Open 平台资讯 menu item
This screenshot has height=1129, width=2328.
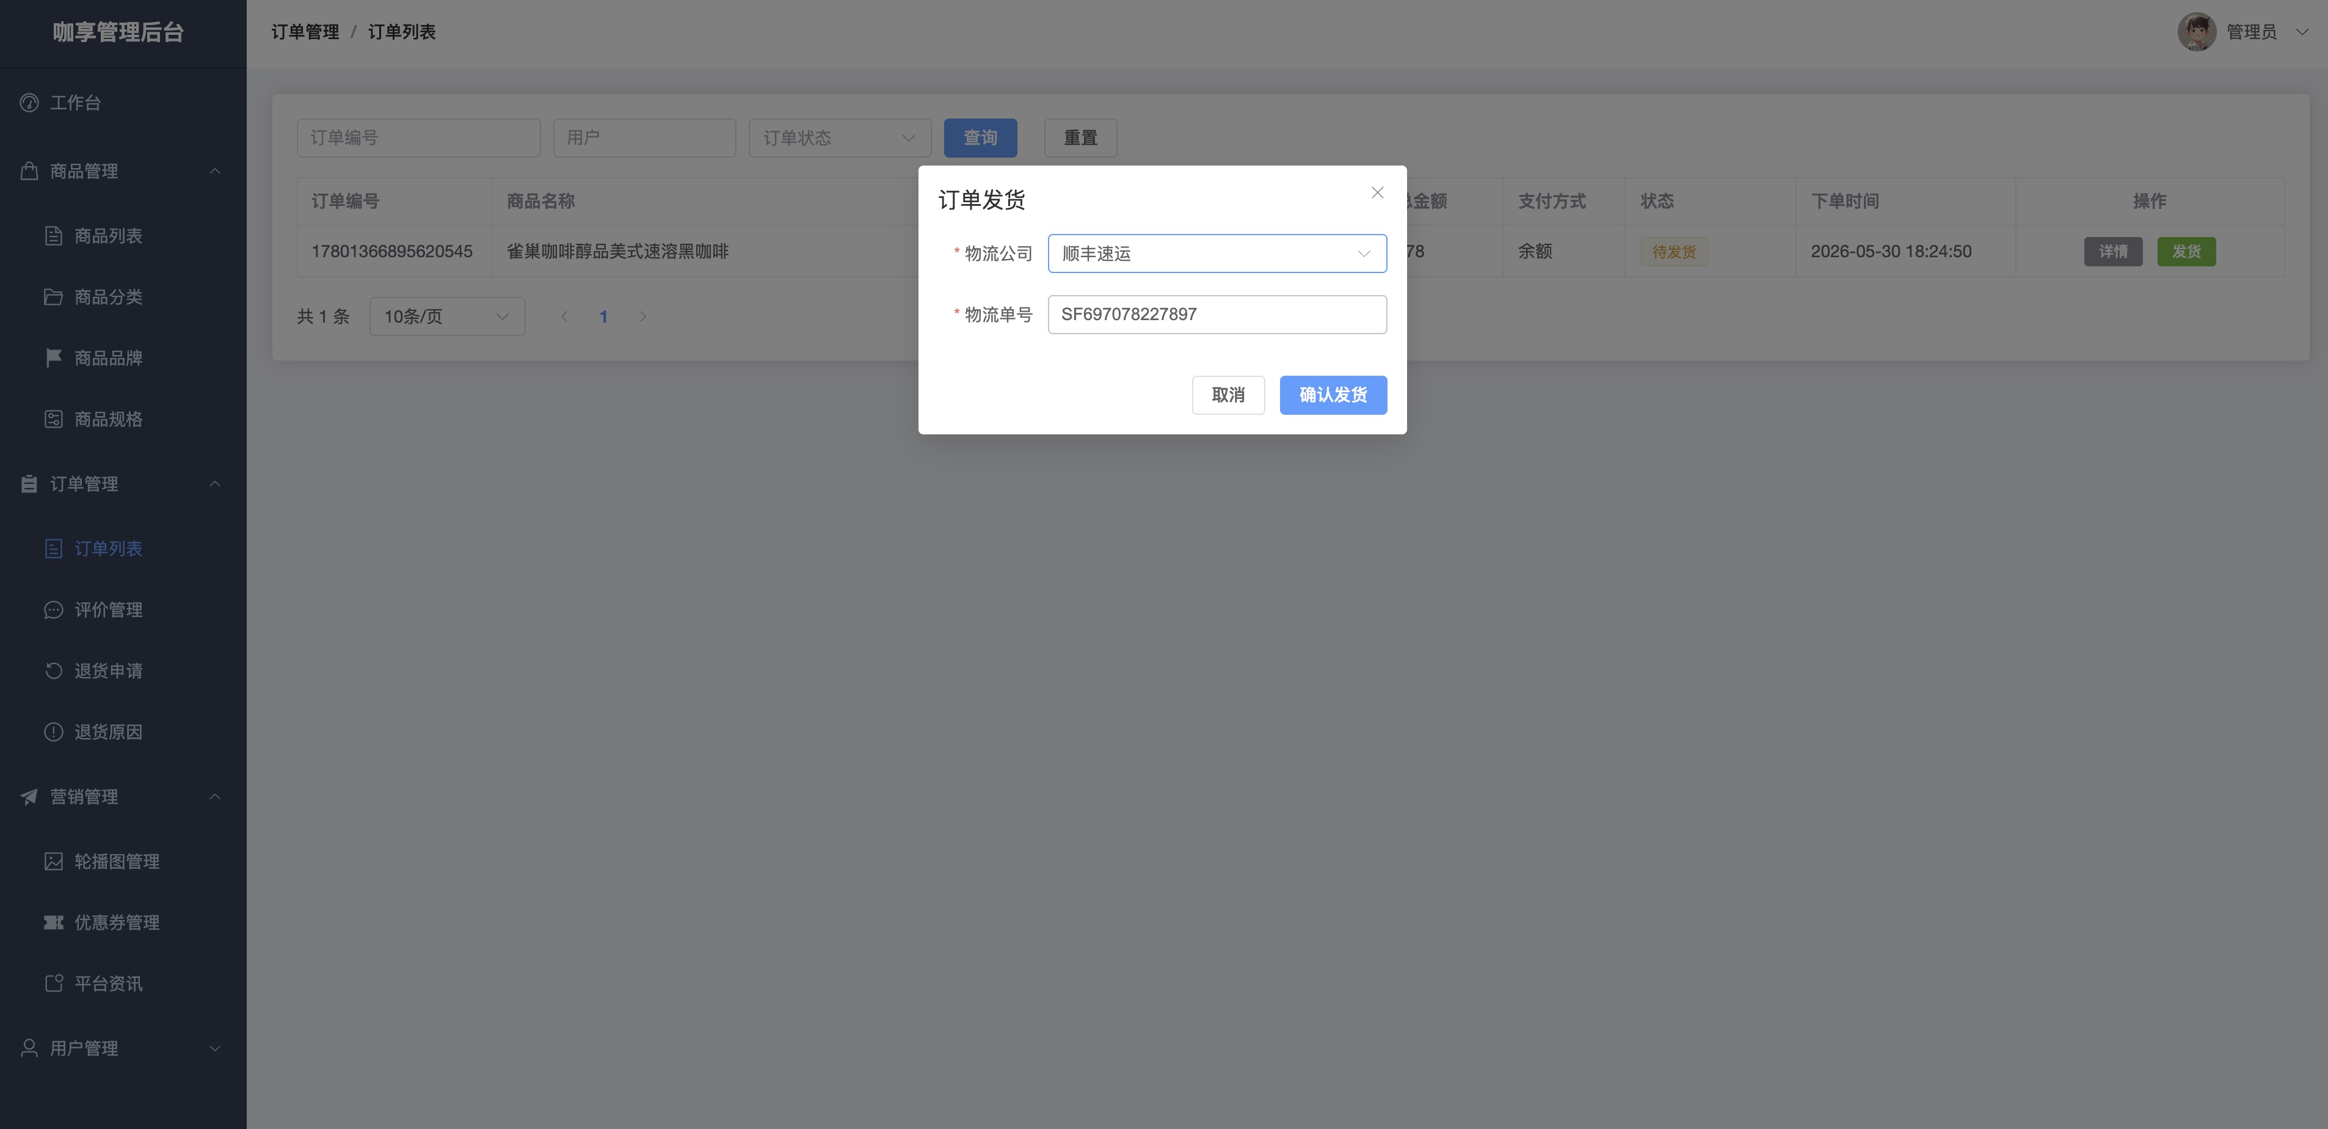(123, 984)
